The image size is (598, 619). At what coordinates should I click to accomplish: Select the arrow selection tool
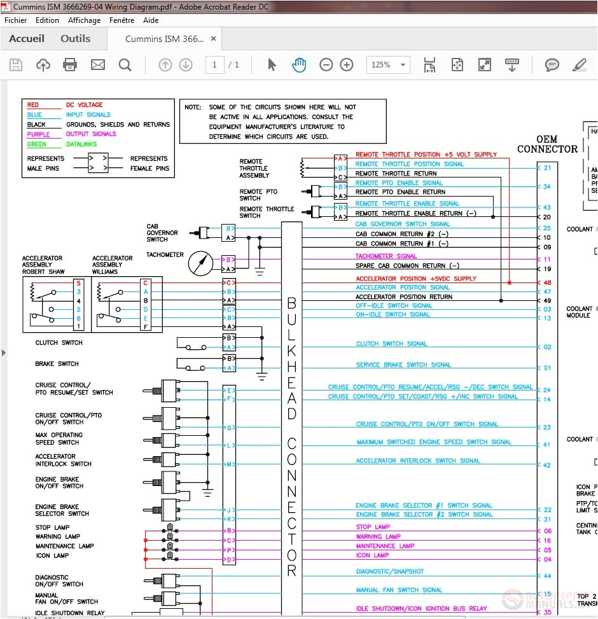[272, 65]
